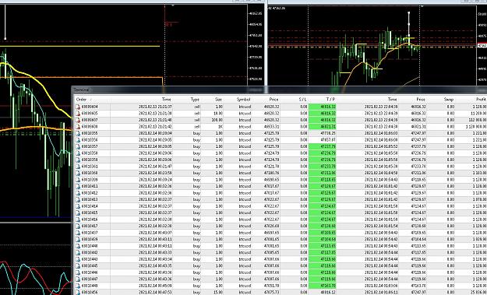This screenshot has height=295, width=487.
Task: Click the sell type cell in 1K row
Action: point(197,127)
